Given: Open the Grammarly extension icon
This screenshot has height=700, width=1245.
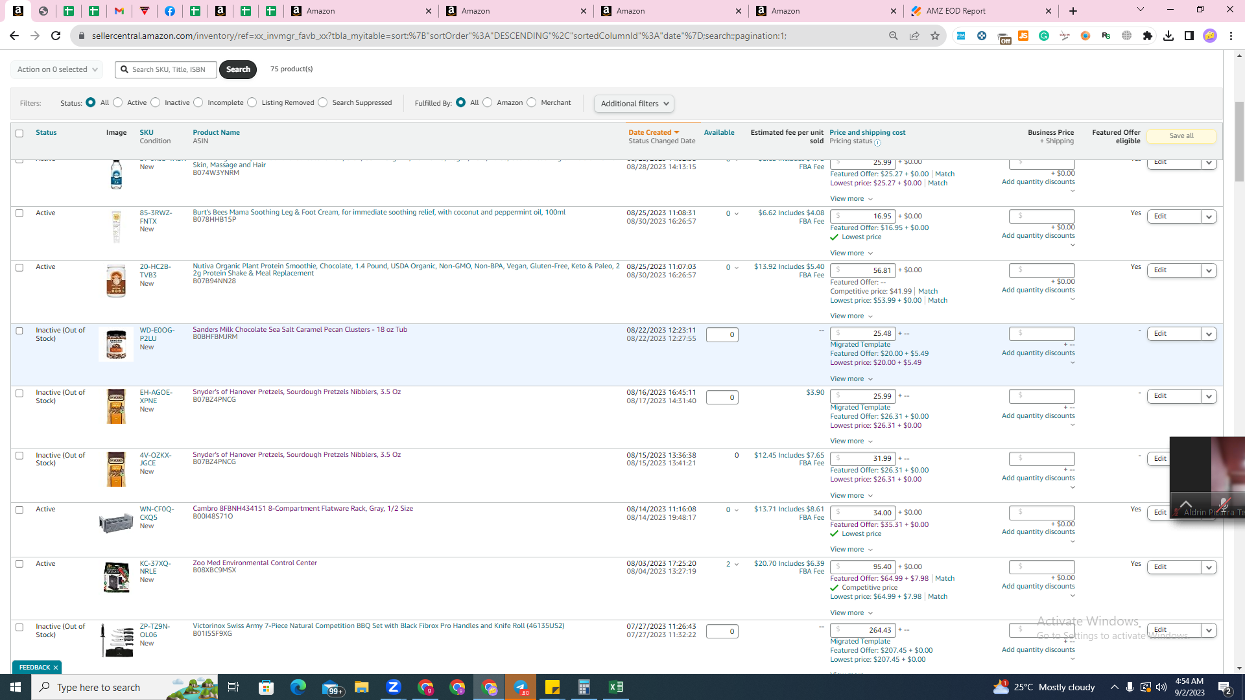Looking at the screenshot, I should [1044, 36].
